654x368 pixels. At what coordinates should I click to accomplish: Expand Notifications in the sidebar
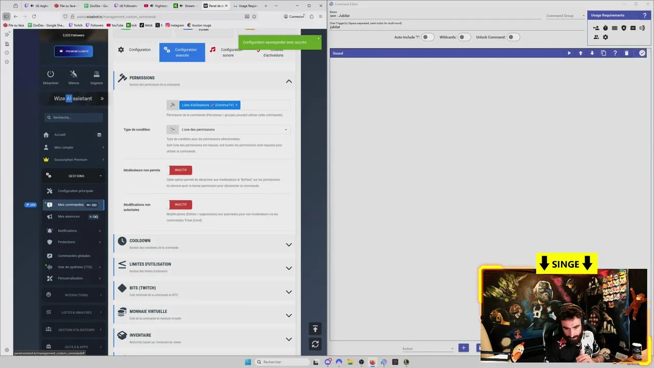pyautogui.click(x=74, y=231)
